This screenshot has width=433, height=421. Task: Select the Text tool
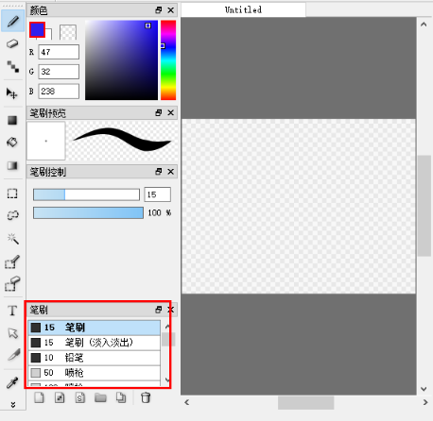click(12, 311)
